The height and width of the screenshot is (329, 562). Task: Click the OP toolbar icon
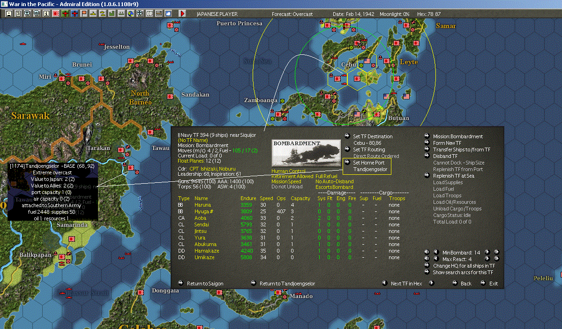(150, 14)
